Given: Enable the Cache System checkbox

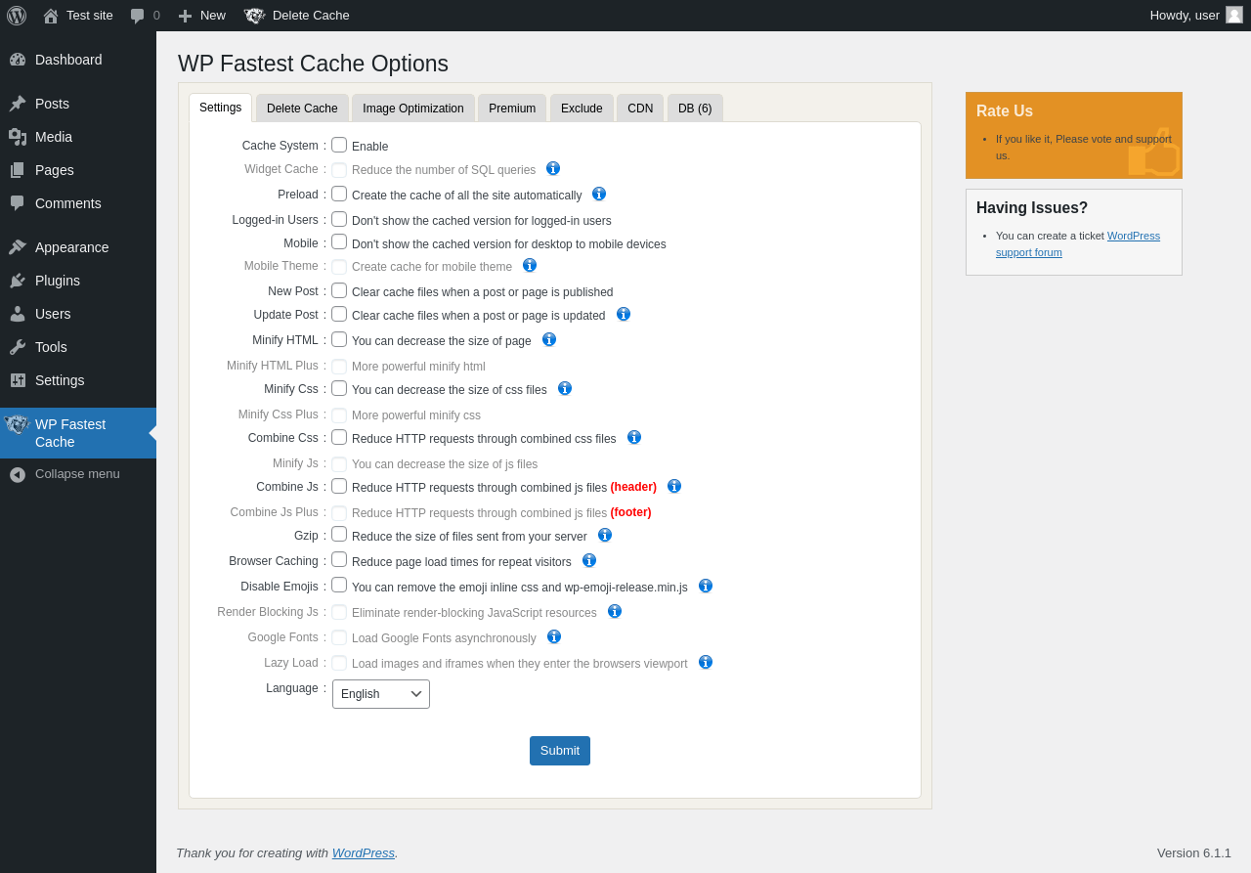Looking at the screenshot, I should click(x=339, y=145).
